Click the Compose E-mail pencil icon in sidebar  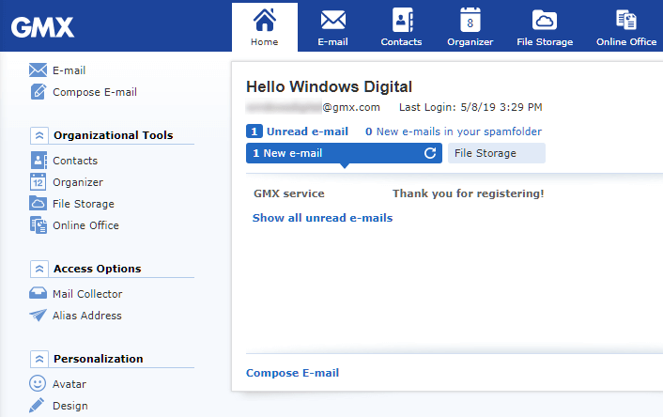pyautogui.click(x=39, y=92)
